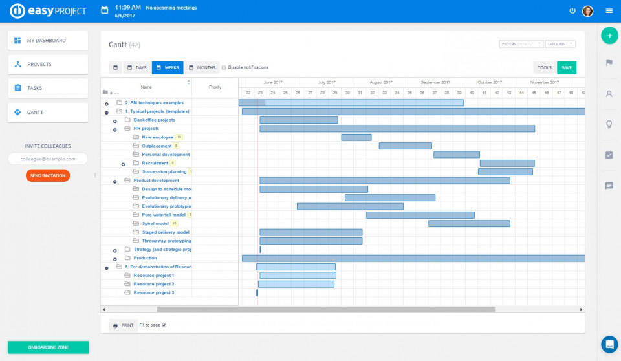
Task: Click the green plus add button
Action: coord(609,36)
